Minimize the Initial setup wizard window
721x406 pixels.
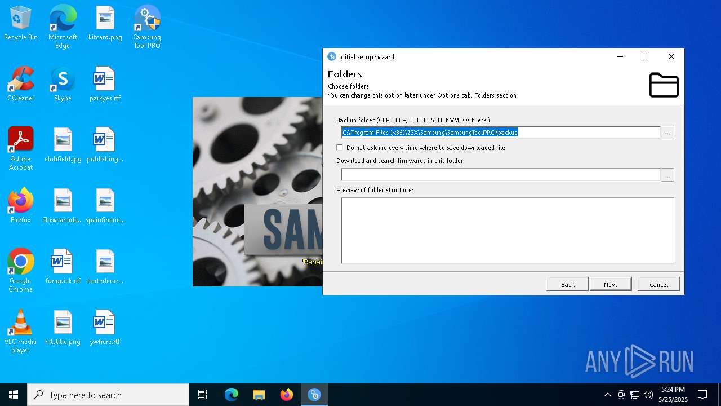pos(620,56)
